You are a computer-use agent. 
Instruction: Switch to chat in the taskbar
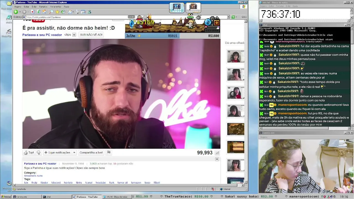point(57,197)
